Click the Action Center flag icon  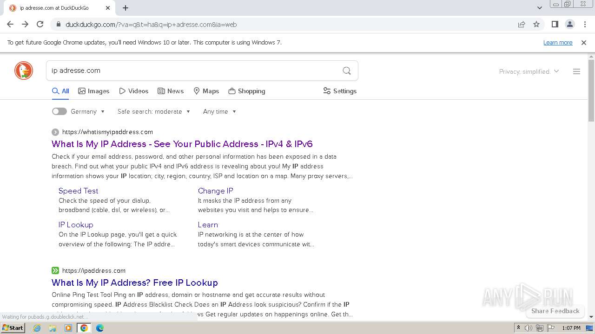coord(550,328)
